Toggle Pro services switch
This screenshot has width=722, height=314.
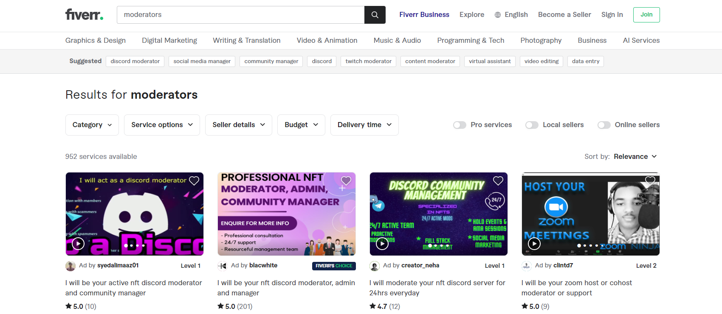tap(460, 125)
